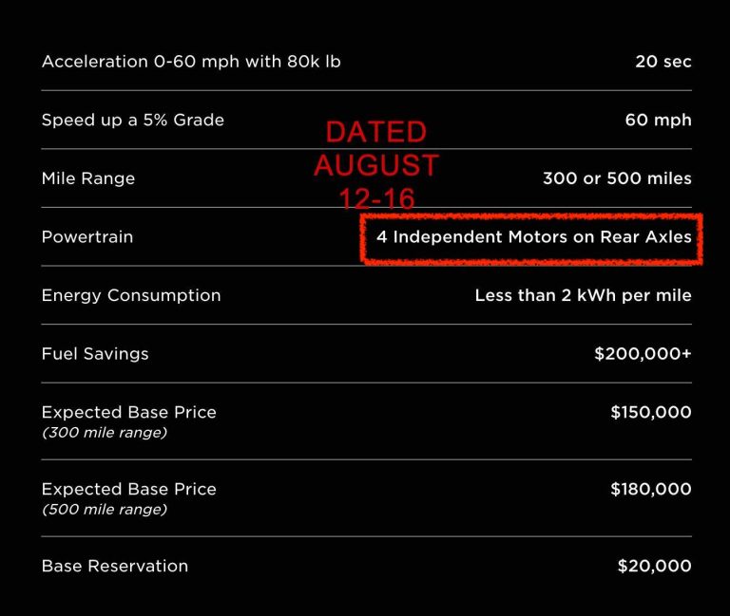The width and height of the screenshot is (730, 616).
Task: Select Less than 2 kWh per mile
Action: click(584, 296)
